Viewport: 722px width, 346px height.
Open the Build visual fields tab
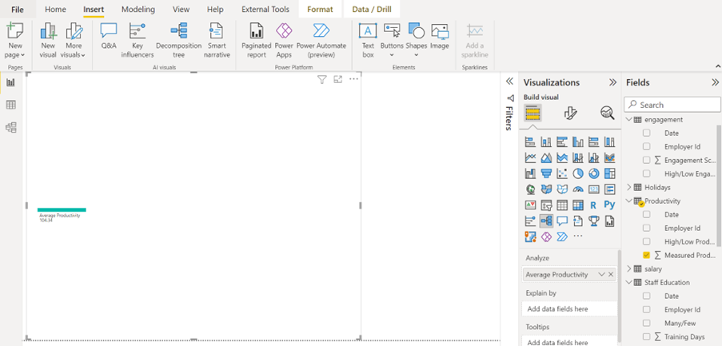(x=533, y=113)
